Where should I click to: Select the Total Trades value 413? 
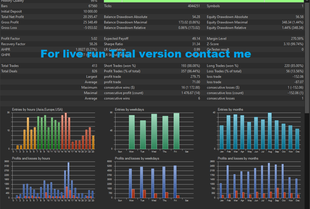tap(95, 66)
